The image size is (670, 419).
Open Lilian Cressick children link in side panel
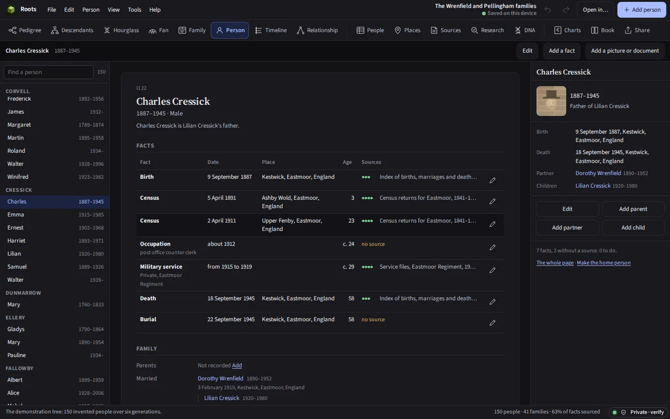click(x=593, y=186)
